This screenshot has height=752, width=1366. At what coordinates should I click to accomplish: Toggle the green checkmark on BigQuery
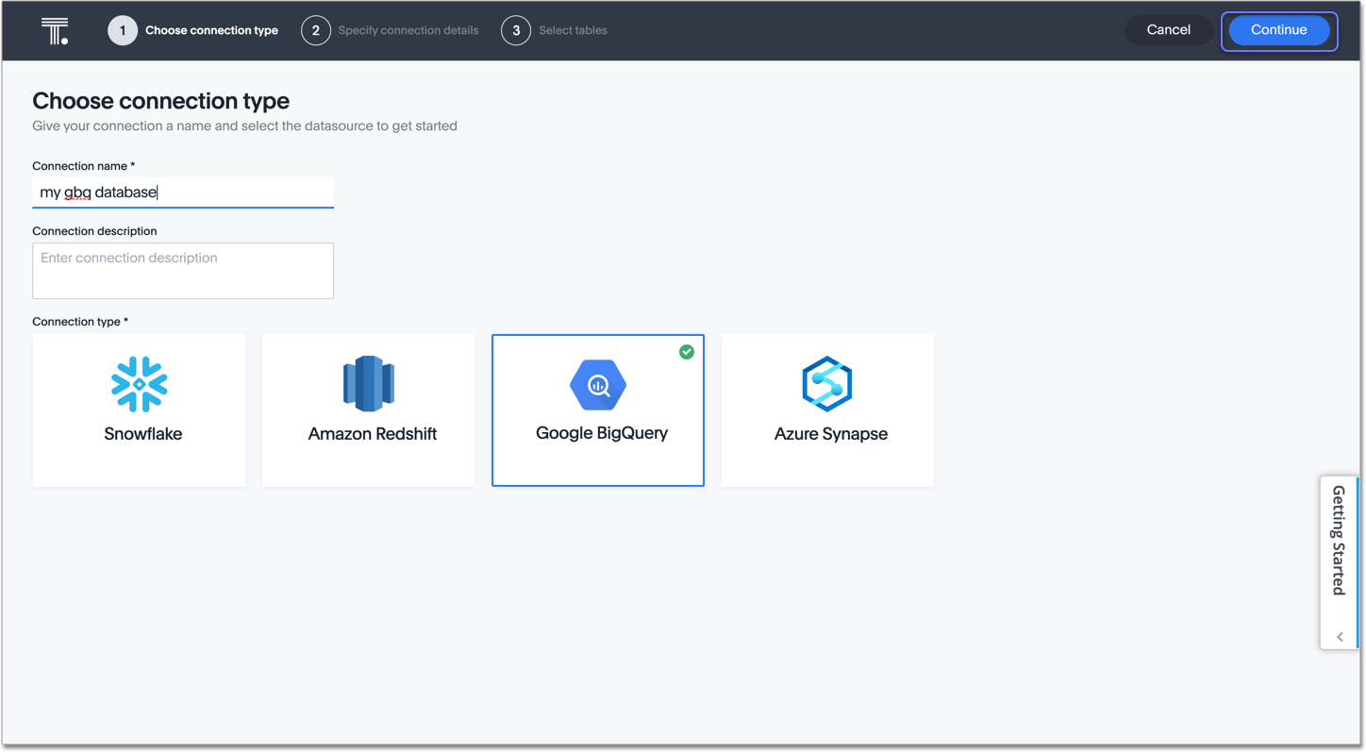tap(687, 352)
